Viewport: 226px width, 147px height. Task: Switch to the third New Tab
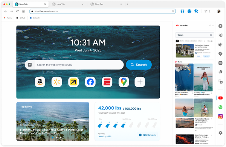point(106,4)
